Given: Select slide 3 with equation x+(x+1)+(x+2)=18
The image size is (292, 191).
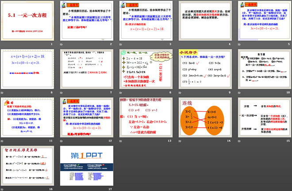Looking at the screenshot, I should point(146,21).
